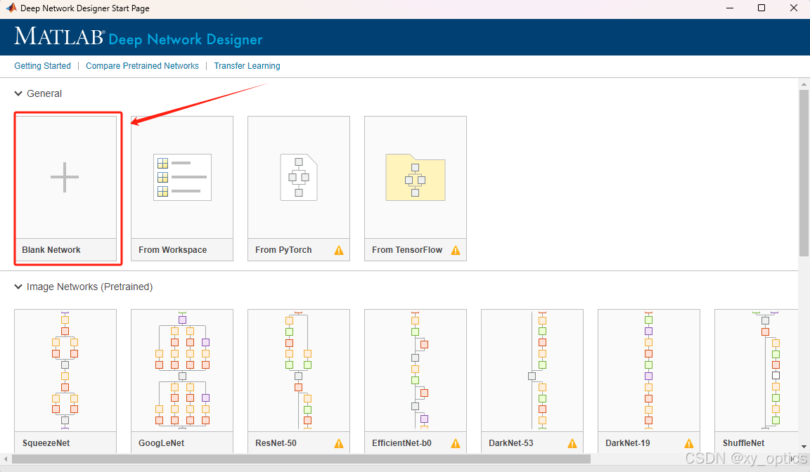The height and width of the screenshot is (472, 810).
Task: Click the Blank Network plus icon
Action: click(65, 177)
